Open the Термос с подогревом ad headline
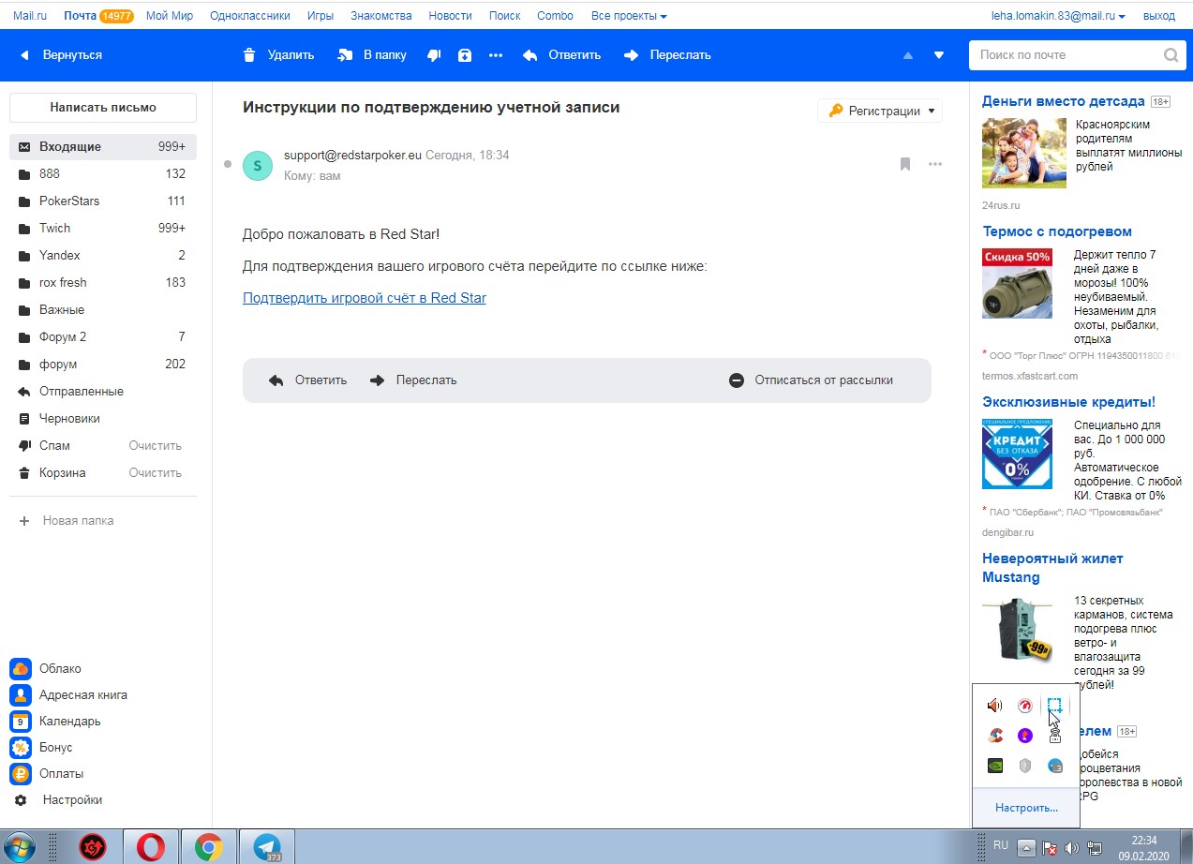The image size is (1193, 864). tap(1057, 231)
